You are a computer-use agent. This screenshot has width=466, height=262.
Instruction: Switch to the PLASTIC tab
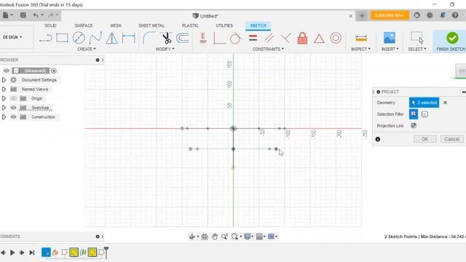click(x=190, y=25)
